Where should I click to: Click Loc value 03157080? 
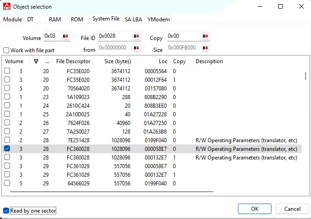[155, 89]
